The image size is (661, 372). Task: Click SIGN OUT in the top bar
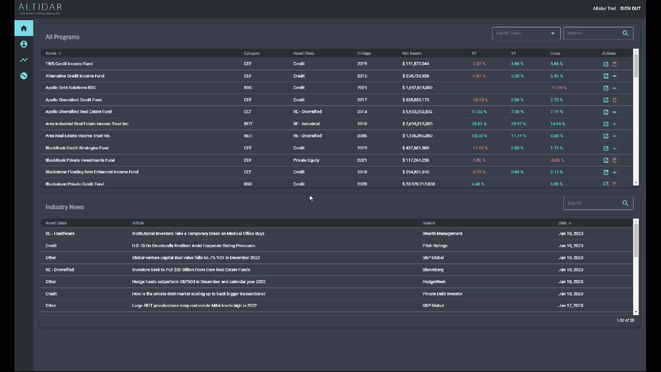tap(630, 8)
